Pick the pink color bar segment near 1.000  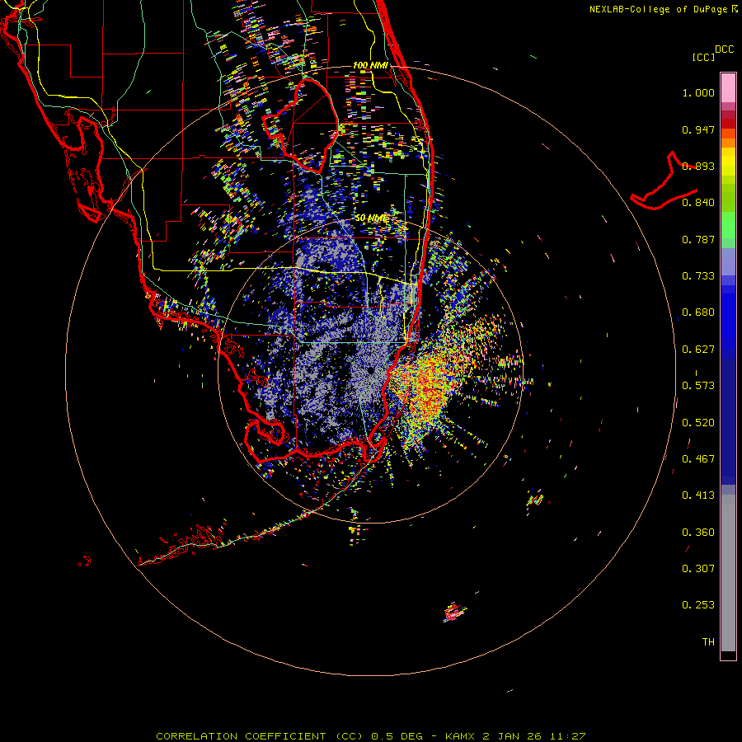pos(728,88)
